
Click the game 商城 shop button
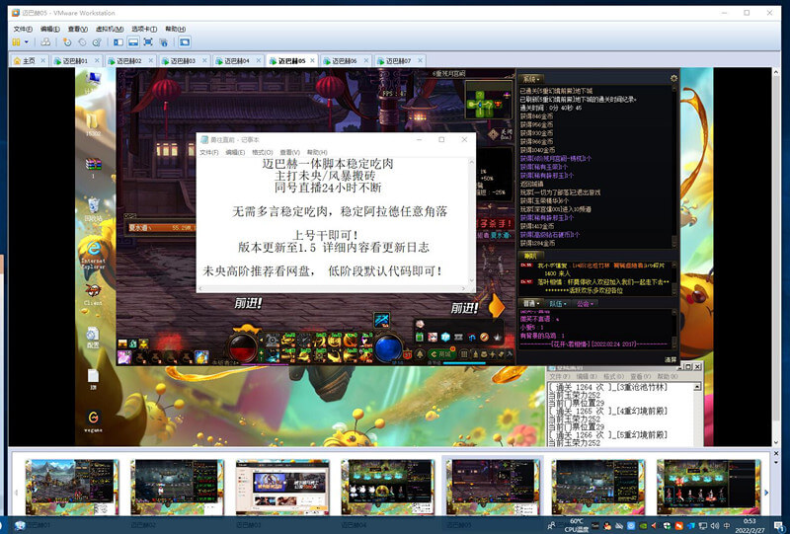[x=440, y=354]
